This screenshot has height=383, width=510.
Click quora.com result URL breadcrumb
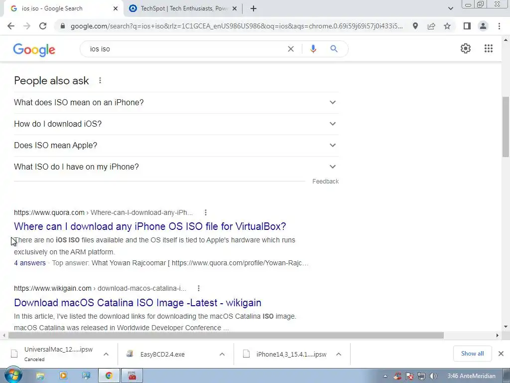pos(103,212)
